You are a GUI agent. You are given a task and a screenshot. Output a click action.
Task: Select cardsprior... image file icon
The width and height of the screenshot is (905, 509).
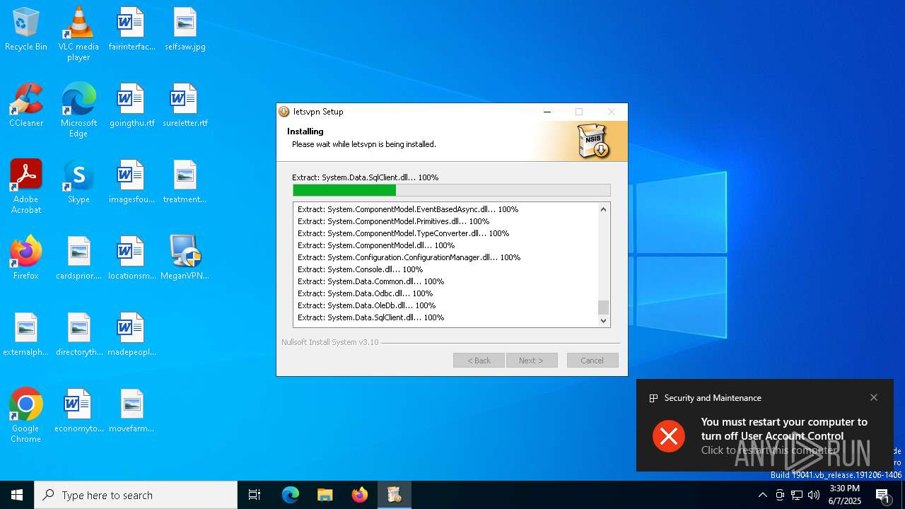(x=78, y=259)
